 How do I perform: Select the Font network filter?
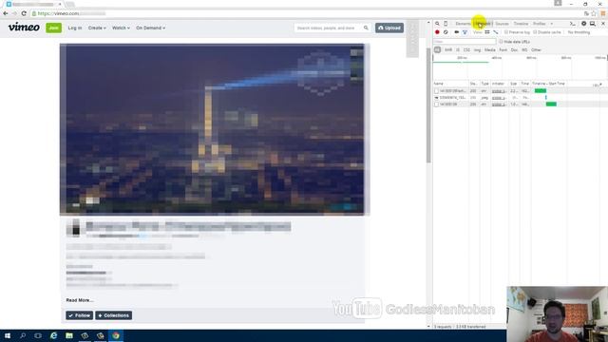(x=503, y=50)
